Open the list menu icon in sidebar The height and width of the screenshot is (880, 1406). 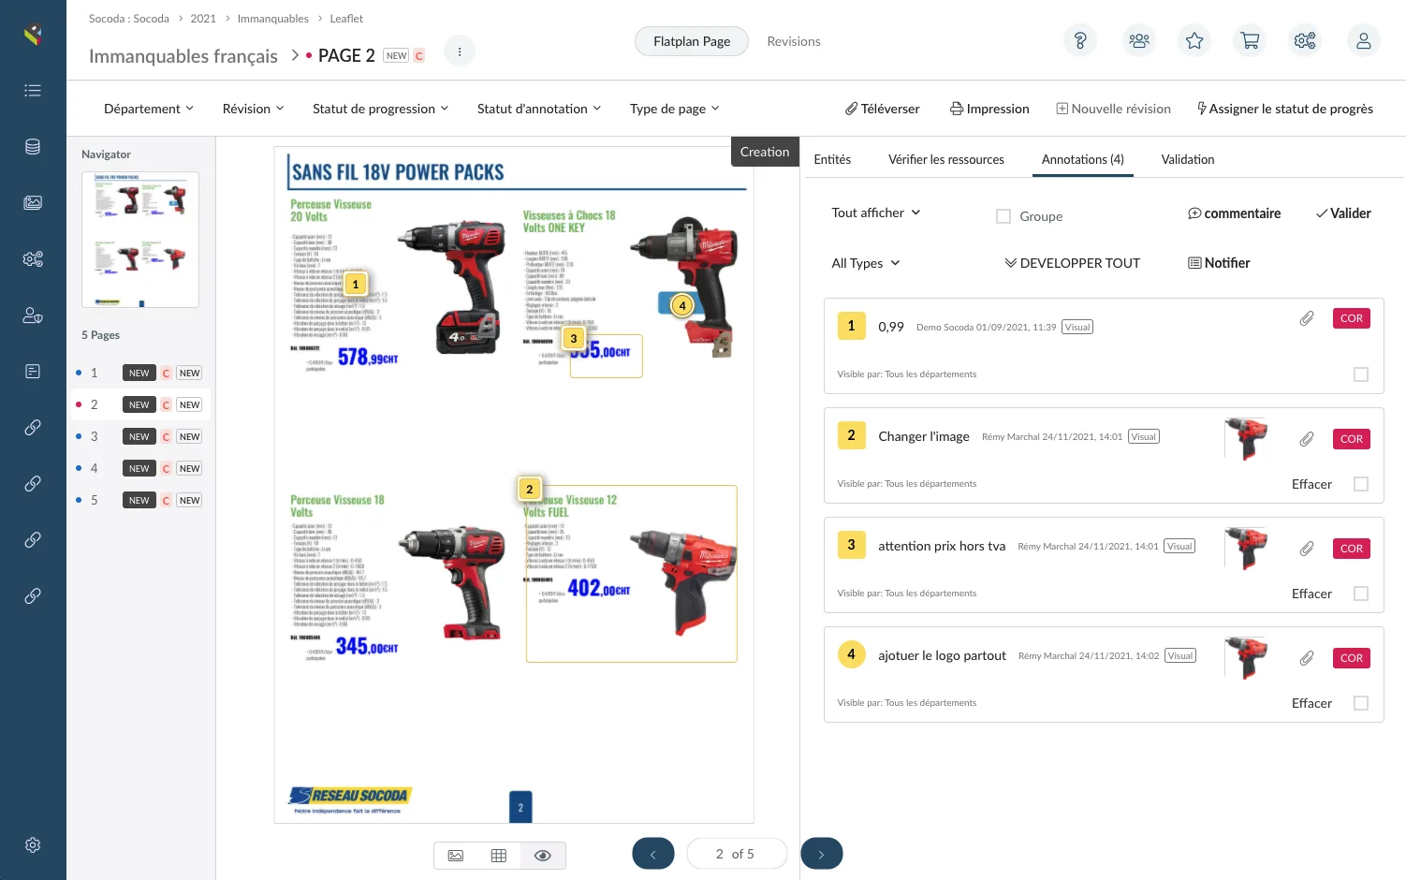[33, 91]
